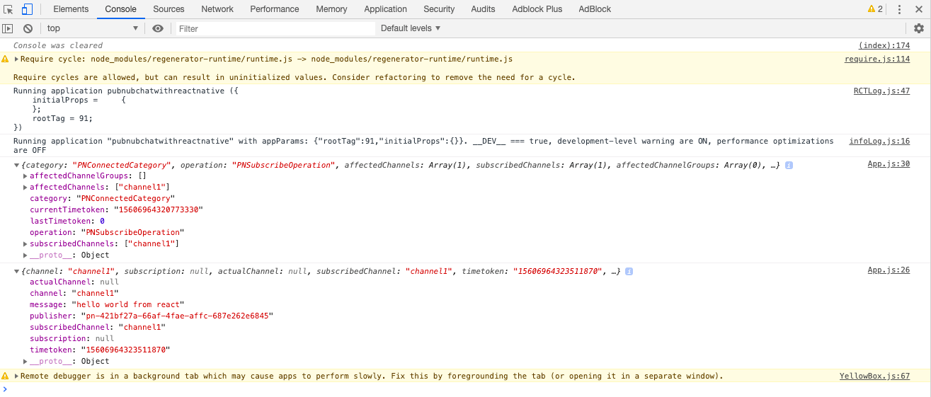Viewport: 931px width, 397px height.
Task: Open the Memory tab
Action: pyautogui.click(x=331, y=9)
